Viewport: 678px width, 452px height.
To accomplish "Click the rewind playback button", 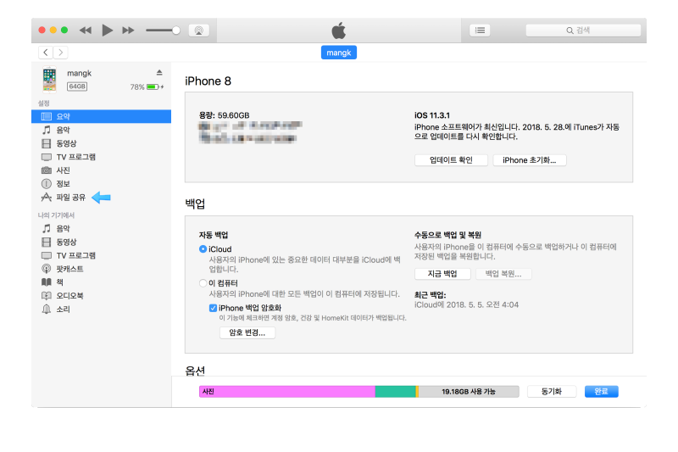I will coord(86,31).
